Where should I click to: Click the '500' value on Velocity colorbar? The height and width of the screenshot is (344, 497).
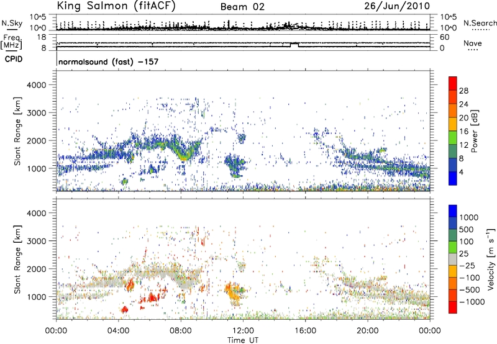click(x=467, y=230)
